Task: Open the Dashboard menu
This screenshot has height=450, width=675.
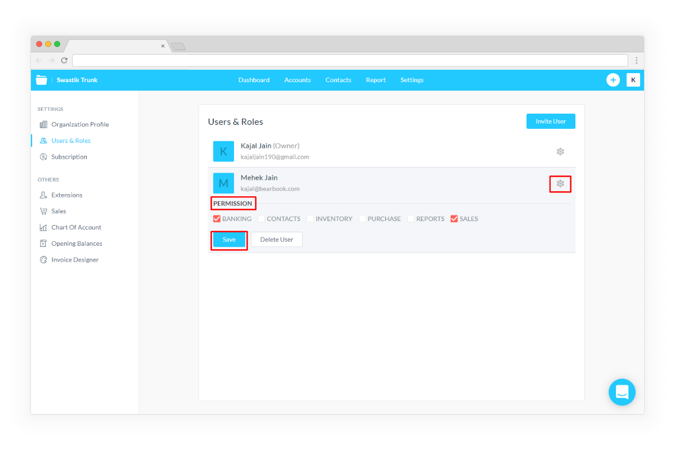Action: coord(254,80)
